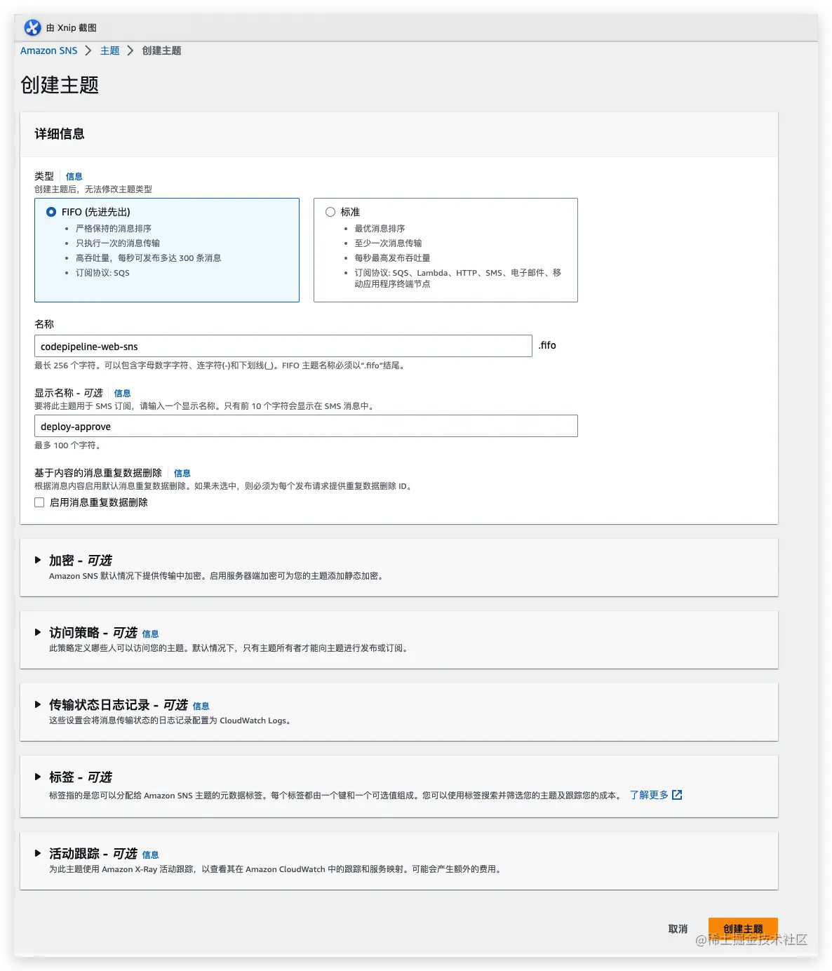Click the 取消 button
Screen dimensions: 832x971
click(x=678, y=929)
